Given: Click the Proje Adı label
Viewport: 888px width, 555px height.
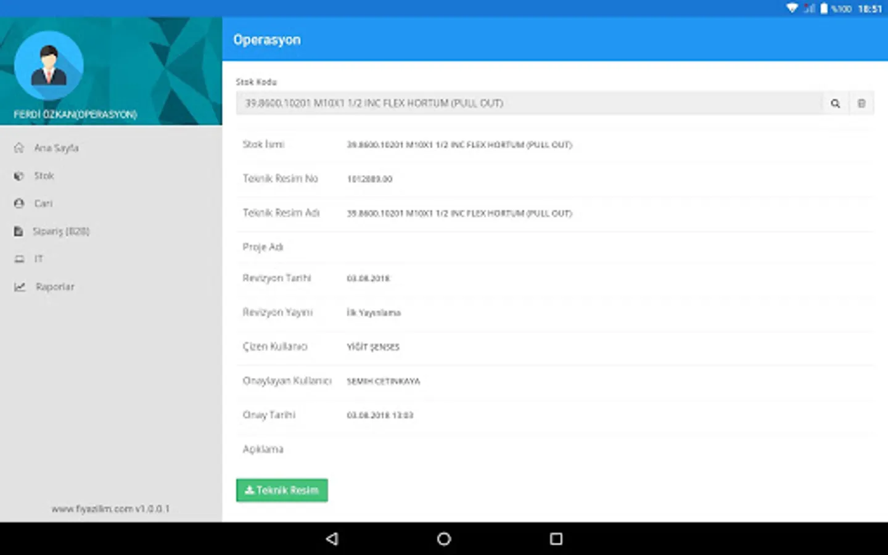Looking at the screenshot, I should click(x=263, y=247).
